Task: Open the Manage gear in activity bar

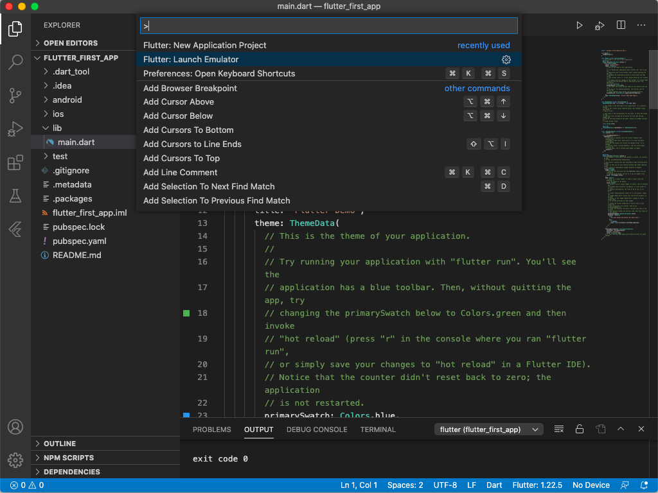Action: click(15, 460)
